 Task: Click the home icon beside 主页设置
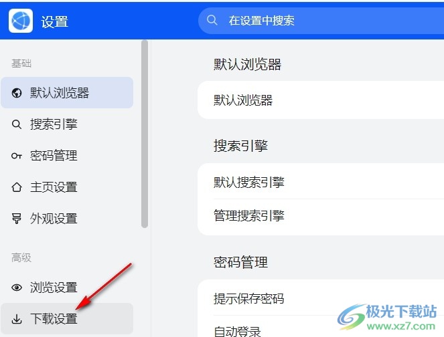coord(17,187)
